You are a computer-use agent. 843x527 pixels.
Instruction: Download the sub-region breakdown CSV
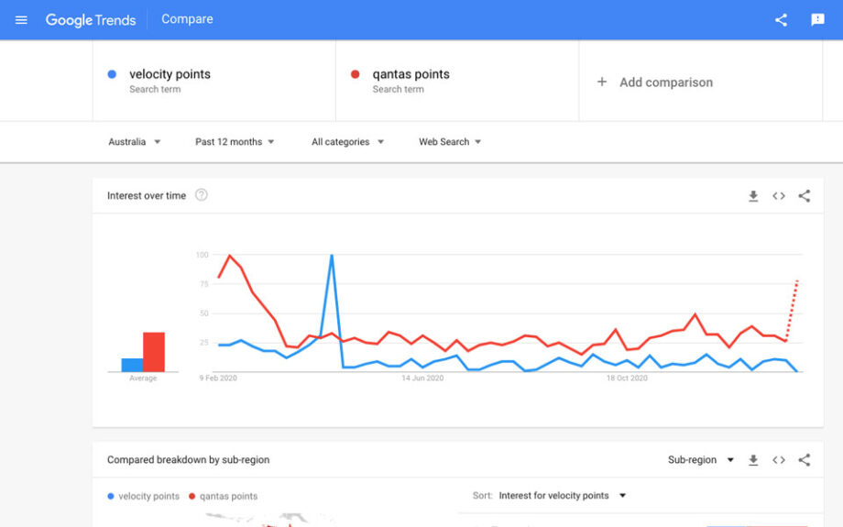point(753,460)
